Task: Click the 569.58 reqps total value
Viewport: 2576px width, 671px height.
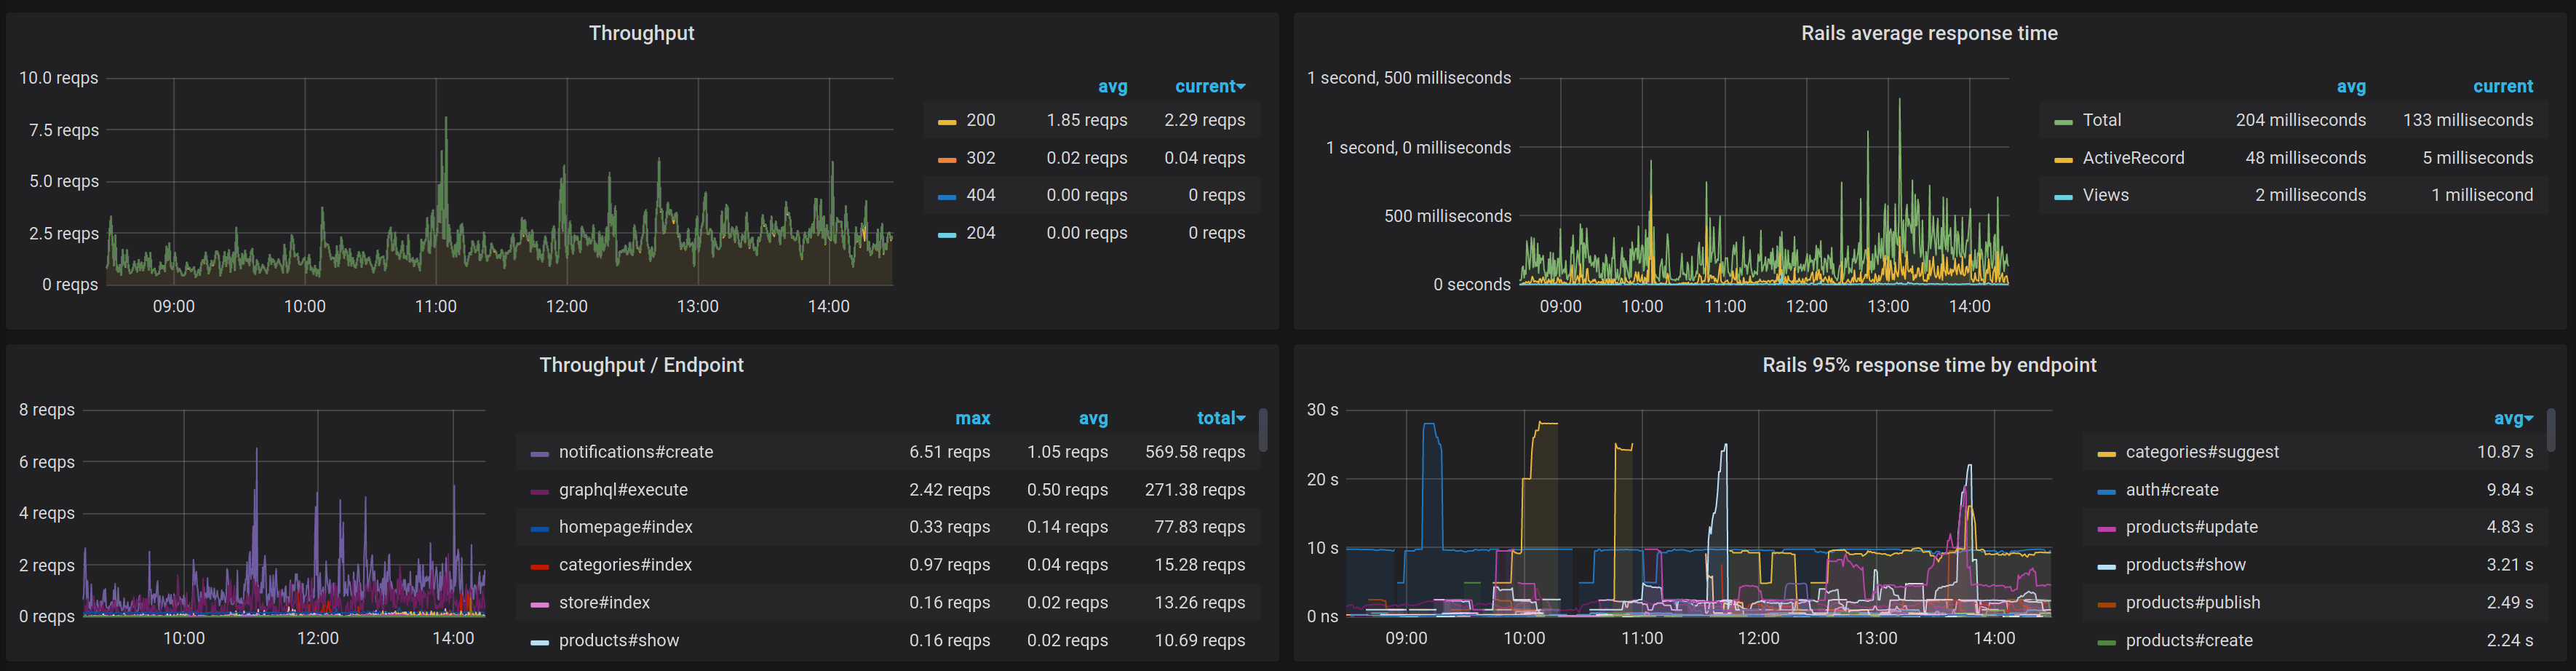Action: [x=1195, y=452]
